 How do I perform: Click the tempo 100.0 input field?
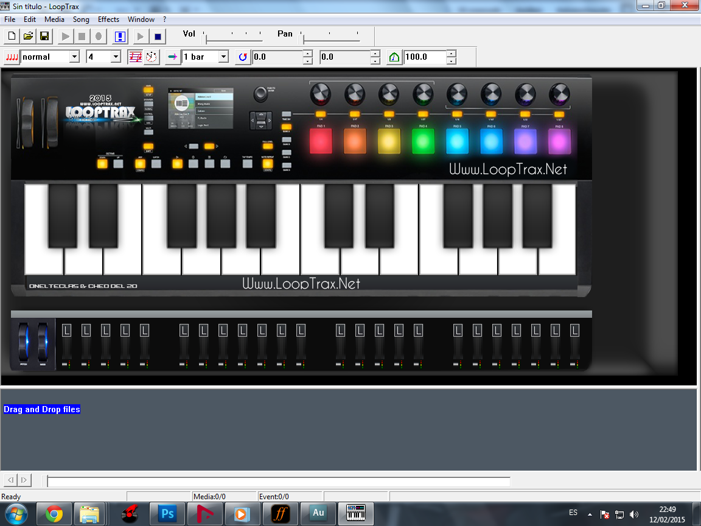[425, 57]
